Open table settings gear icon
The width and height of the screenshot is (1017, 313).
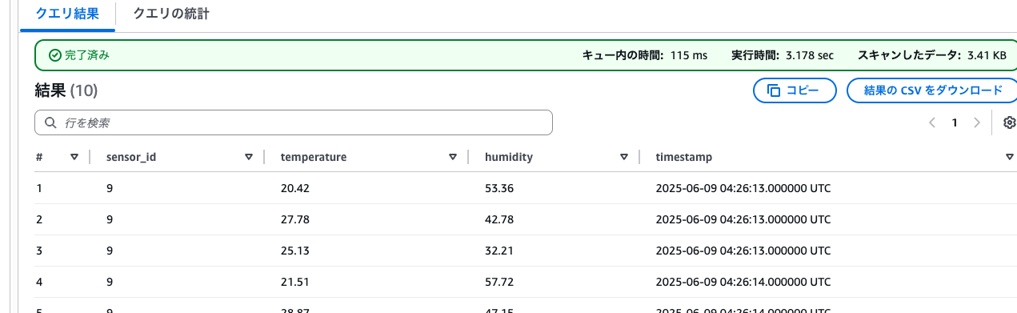coord(1009,122)
